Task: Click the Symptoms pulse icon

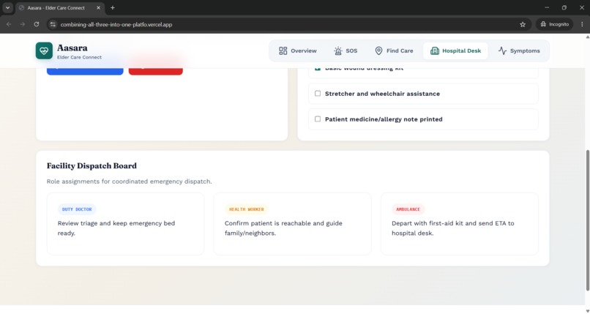Action: 502,51
